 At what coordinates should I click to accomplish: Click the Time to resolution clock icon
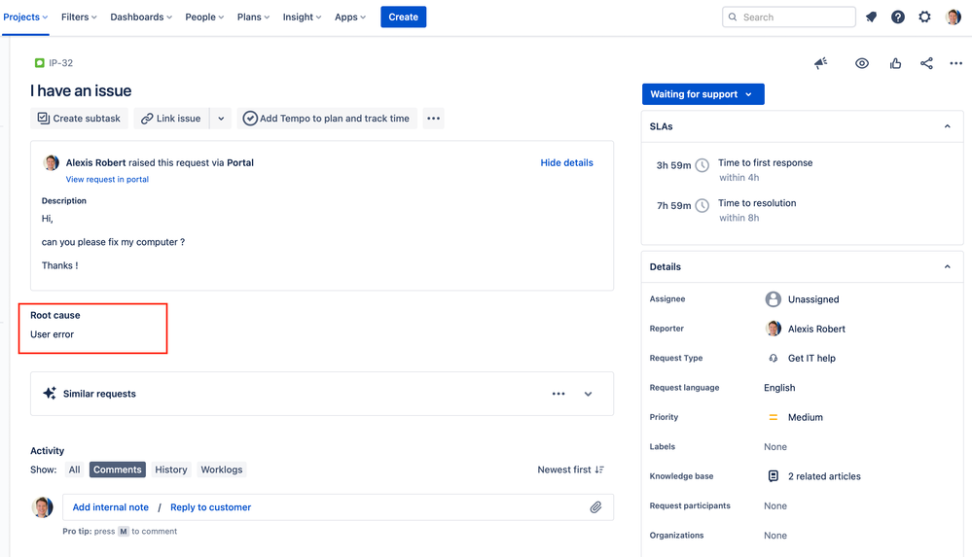702,206
